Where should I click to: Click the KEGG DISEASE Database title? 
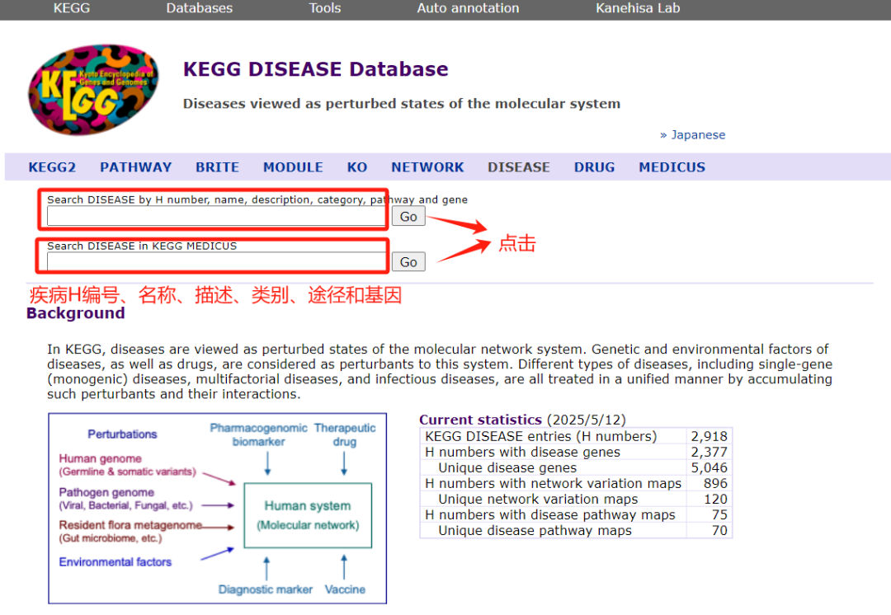pyautogui.click(x=315, y=68)
